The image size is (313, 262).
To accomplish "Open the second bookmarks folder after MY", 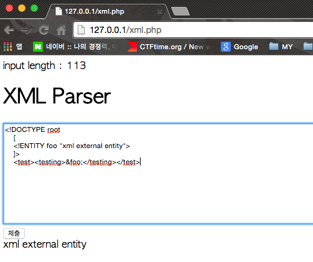I will [308, 47].
